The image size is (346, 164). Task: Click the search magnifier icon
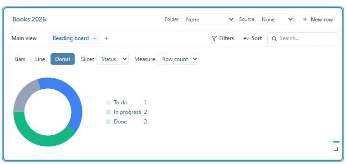click(274, 39)
